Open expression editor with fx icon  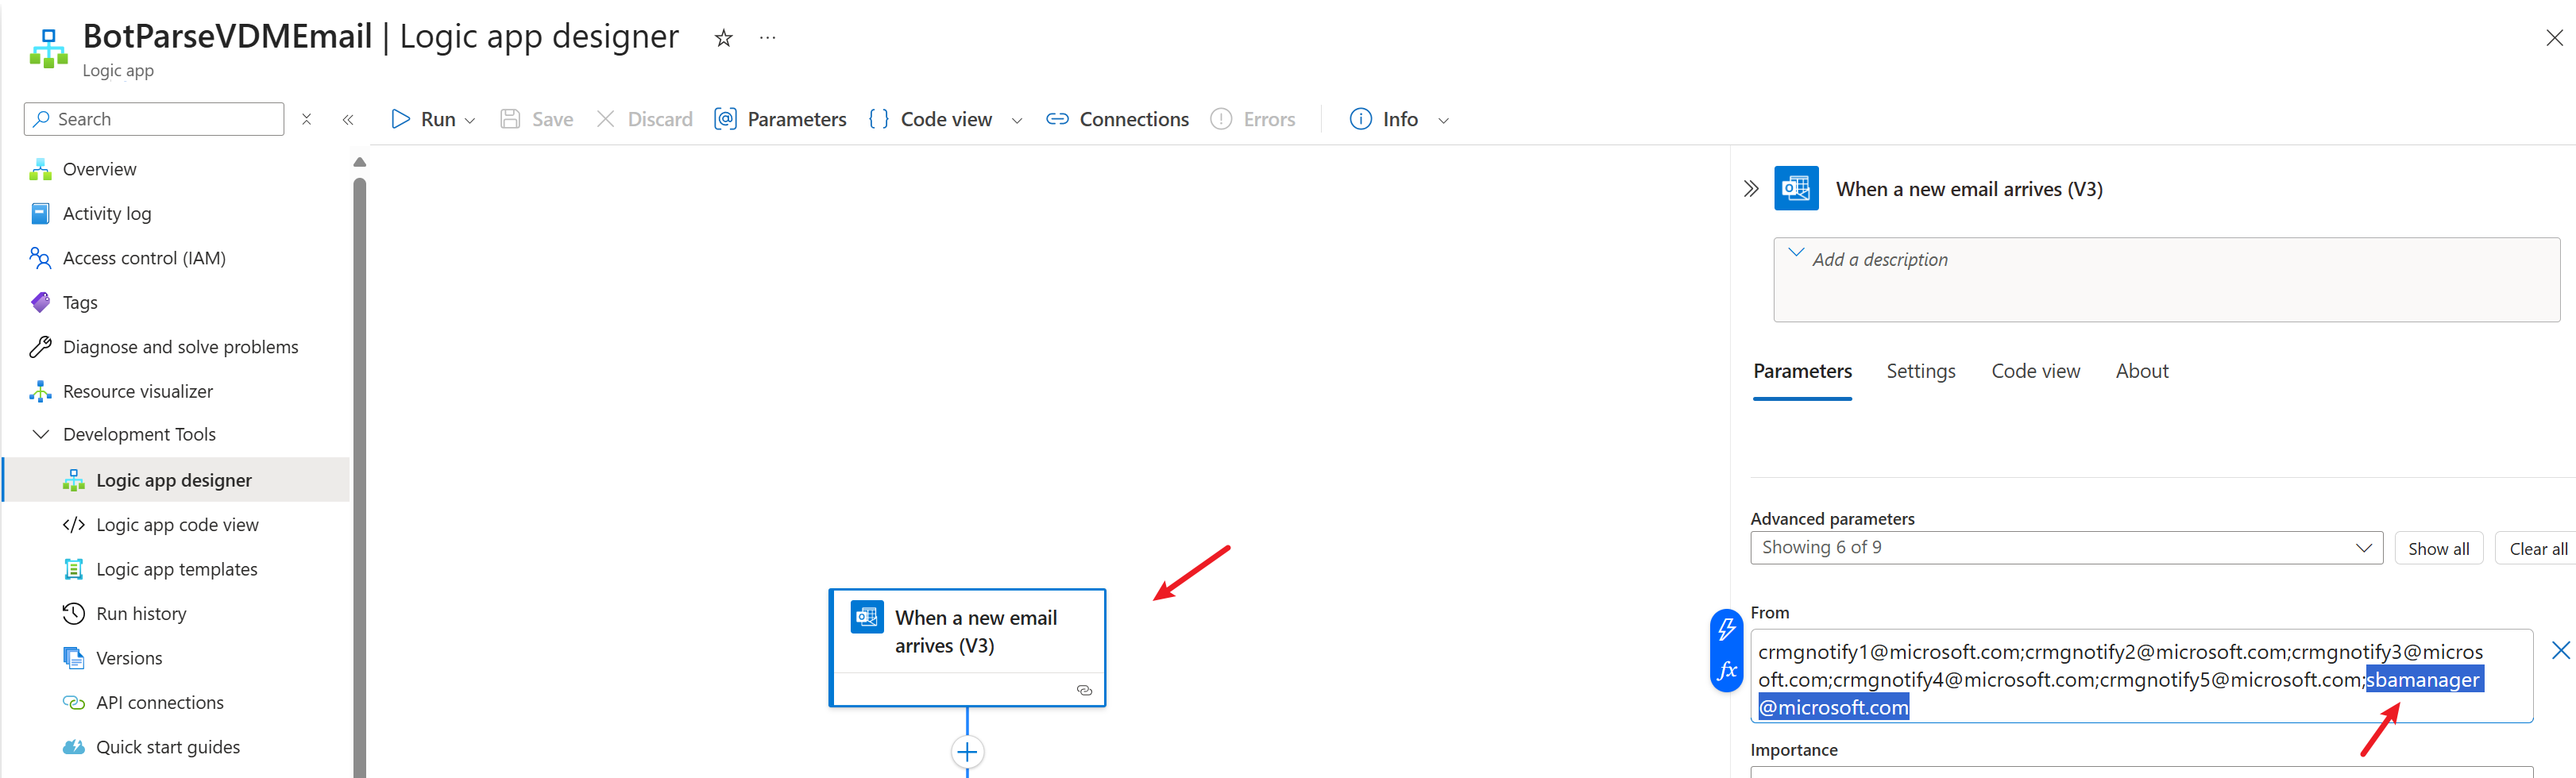pos(1726,670)
